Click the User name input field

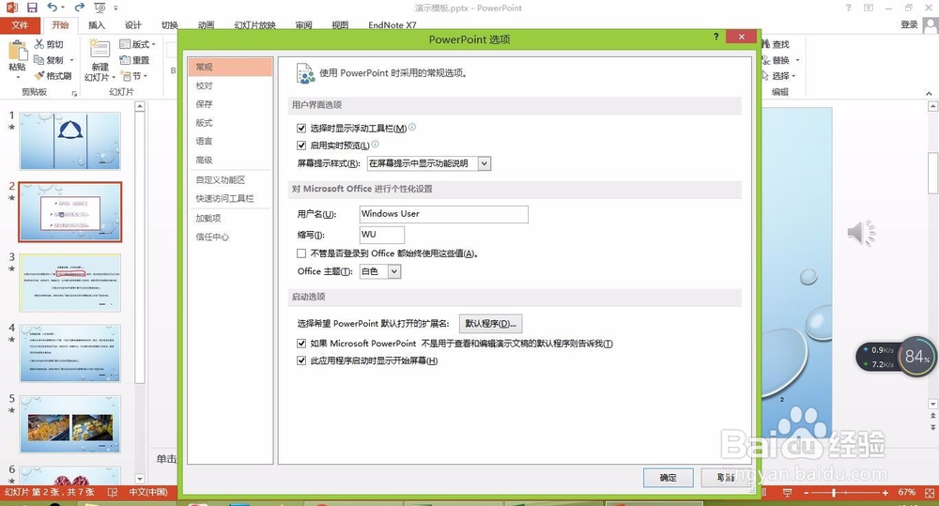pos(444,214)
